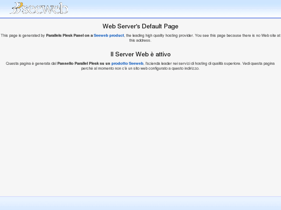
Task: Click the line starting "perché al momento non c'è"
Action: [x=140, y=69]
